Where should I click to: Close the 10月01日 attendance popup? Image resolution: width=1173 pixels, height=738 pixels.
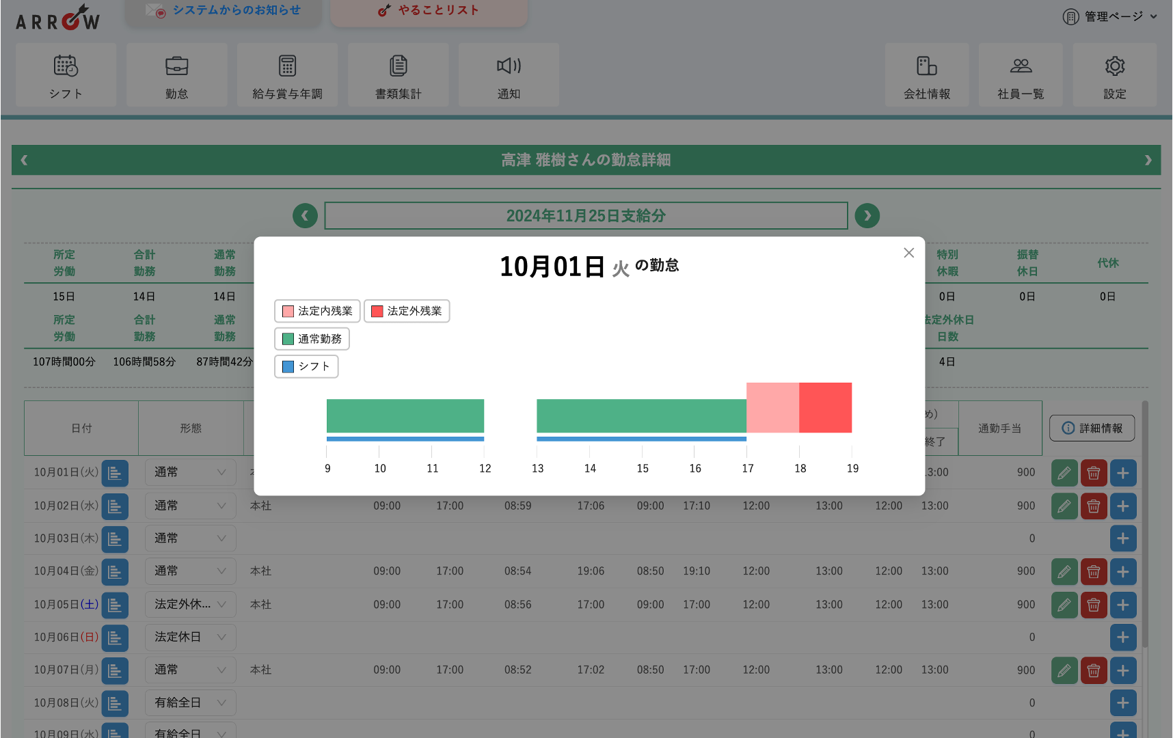[908, 253]
